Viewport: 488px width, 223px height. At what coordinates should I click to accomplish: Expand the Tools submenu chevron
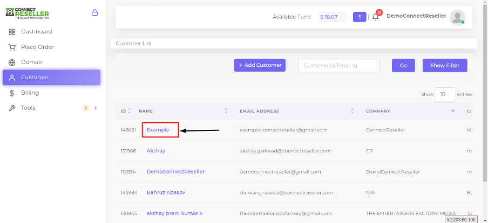tap(96, 108)
